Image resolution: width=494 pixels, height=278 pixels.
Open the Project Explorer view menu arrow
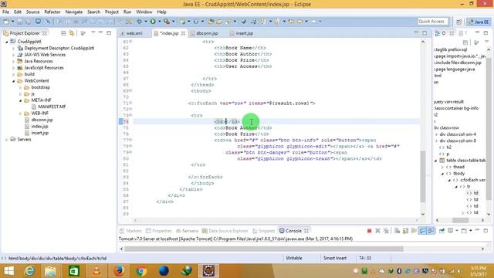pos(93,32)
